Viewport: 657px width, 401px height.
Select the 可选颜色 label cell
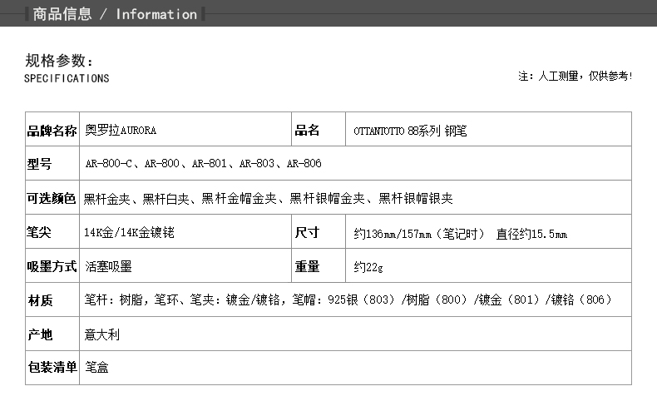(x=52, y=198)
